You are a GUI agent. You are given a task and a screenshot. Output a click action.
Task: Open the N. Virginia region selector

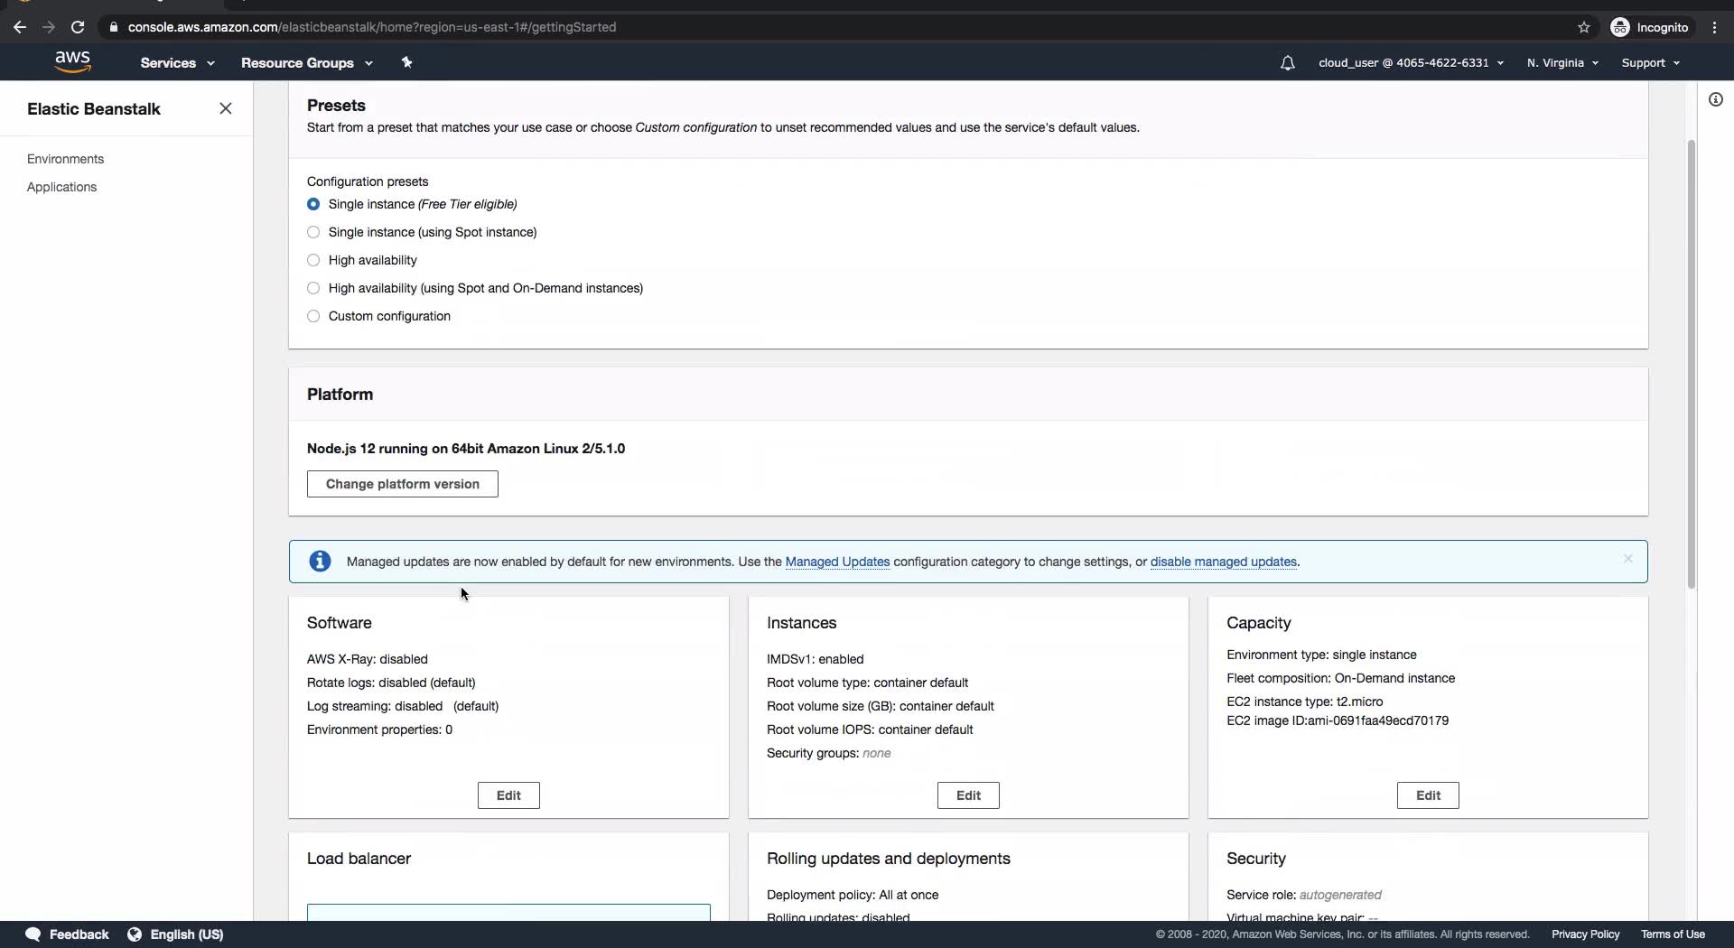(x=1562, y=62)
